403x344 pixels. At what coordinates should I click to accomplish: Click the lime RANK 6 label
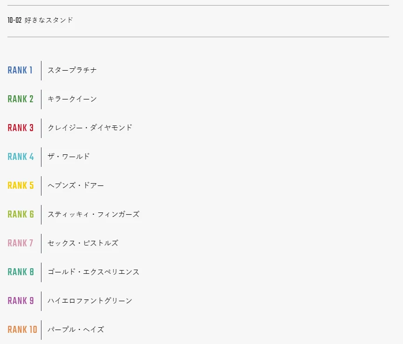[21, 214]
